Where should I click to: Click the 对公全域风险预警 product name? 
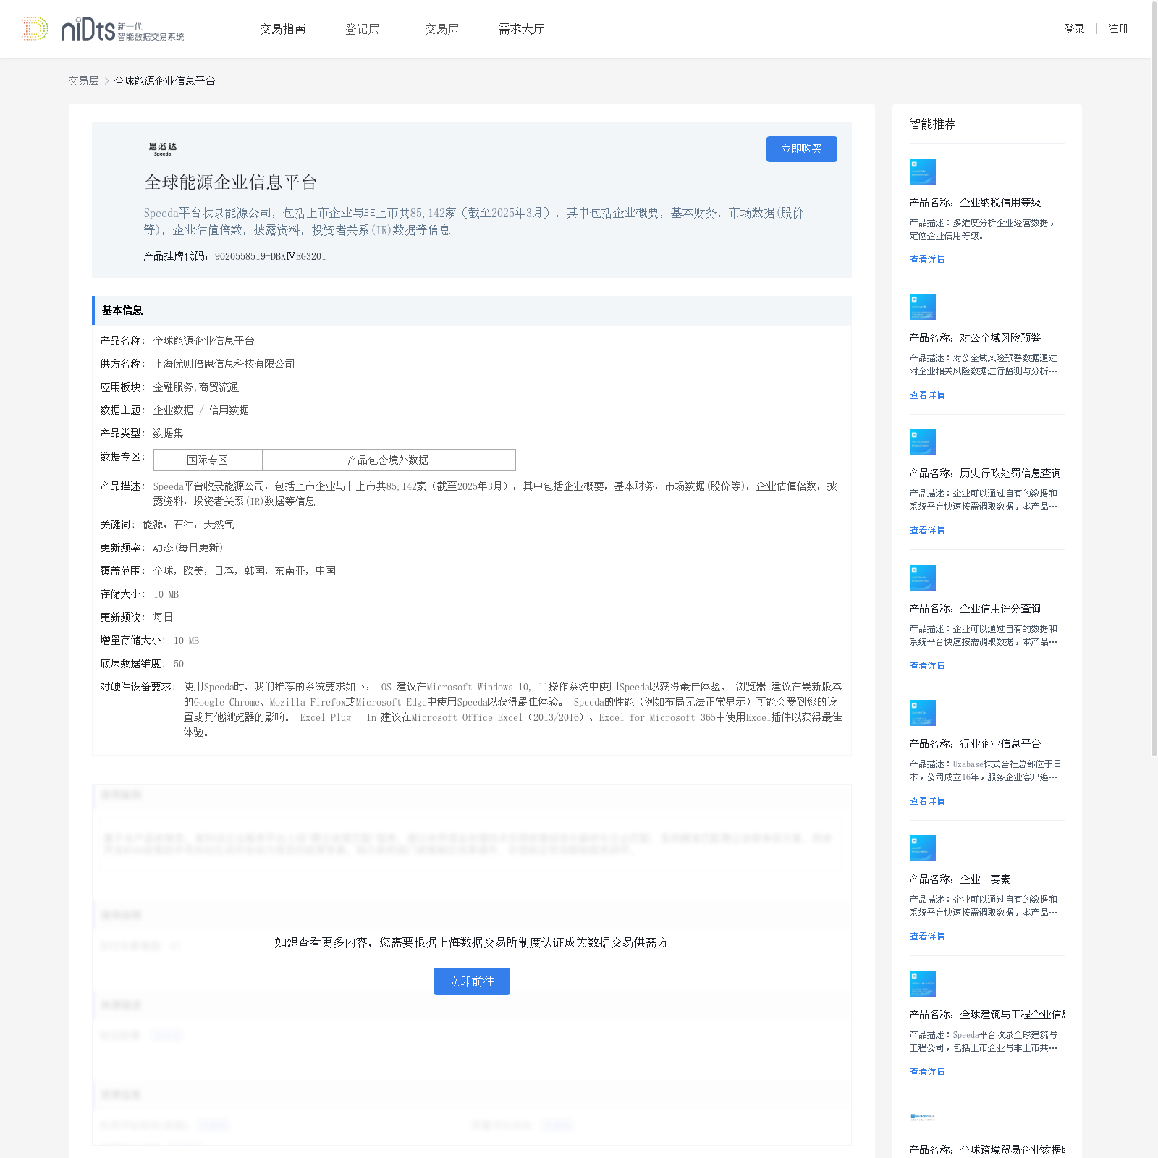pos(975,338)
